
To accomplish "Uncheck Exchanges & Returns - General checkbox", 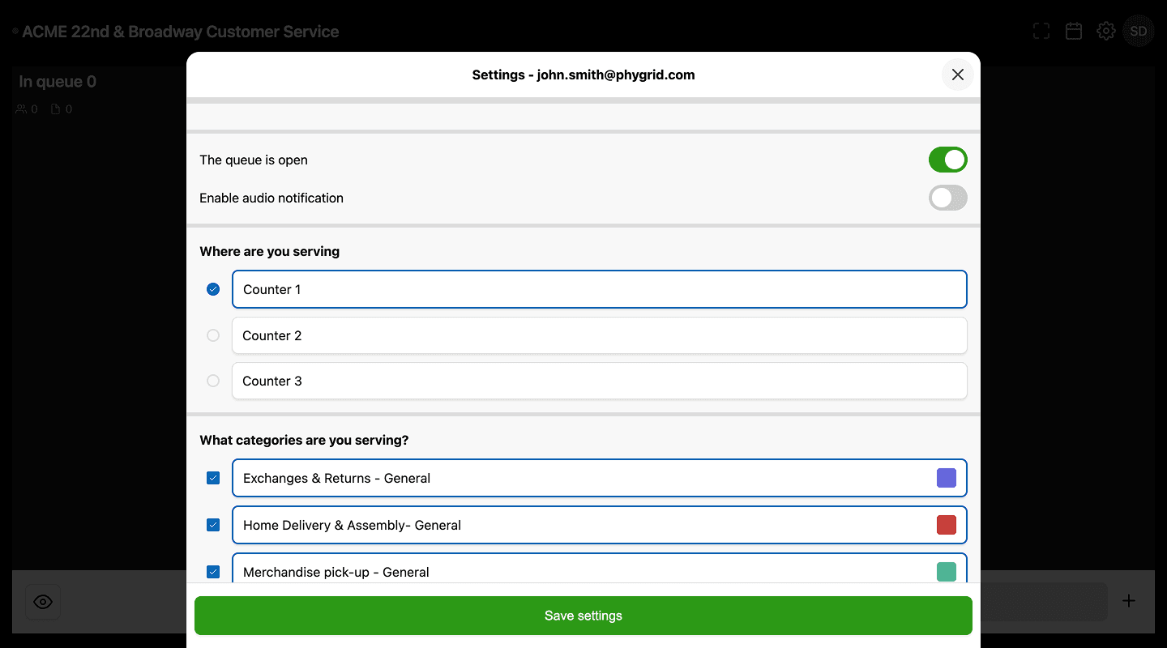I will 213,478.
